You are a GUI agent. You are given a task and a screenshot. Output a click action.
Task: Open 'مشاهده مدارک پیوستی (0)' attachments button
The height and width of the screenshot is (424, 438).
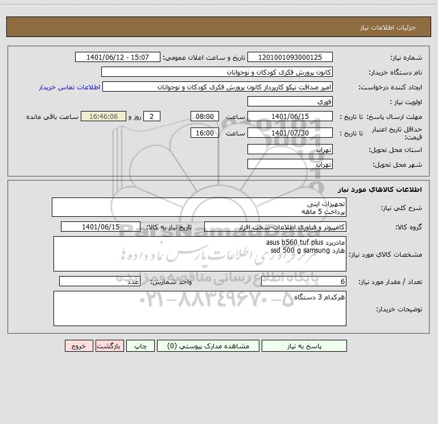[208, 345]
